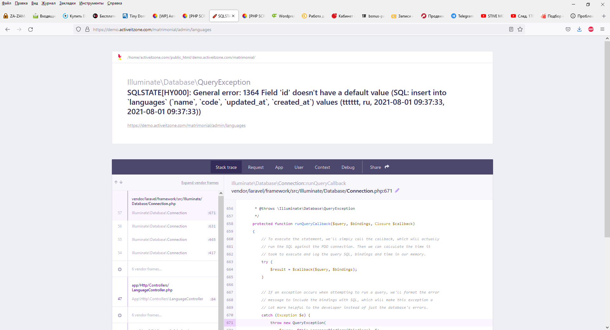Click the Share button
The image size is (610, 330).
click(379, 167)
